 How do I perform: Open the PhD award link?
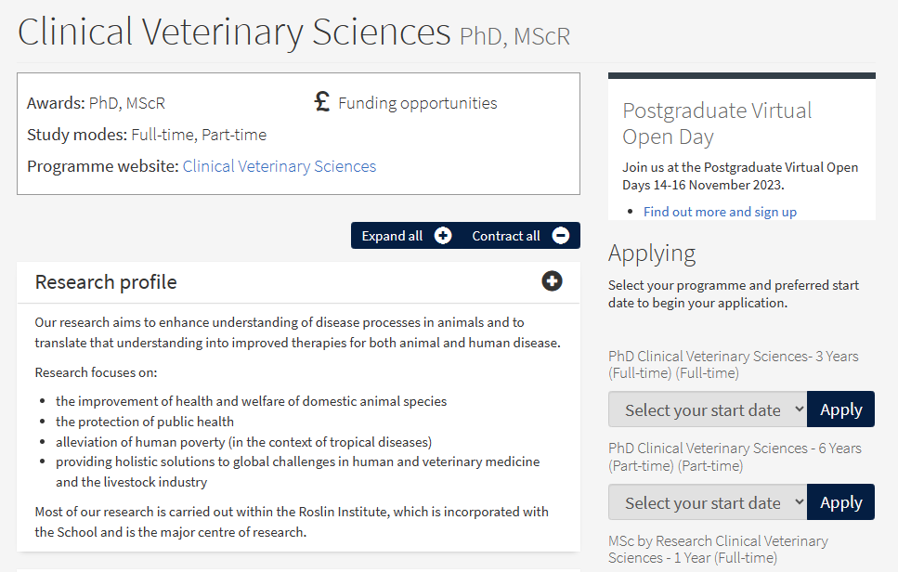[104, 103]
